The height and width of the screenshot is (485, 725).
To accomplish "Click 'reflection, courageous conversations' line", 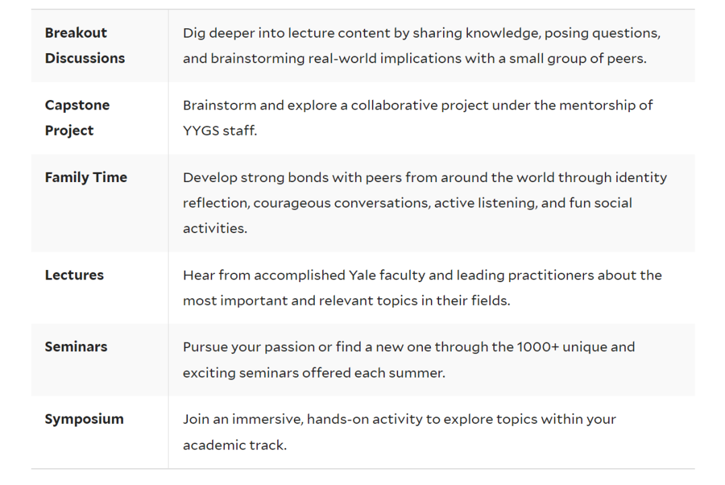I will coord(407,203).
